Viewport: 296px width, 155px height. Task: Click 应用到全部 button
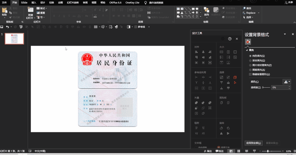pos(253,143)
